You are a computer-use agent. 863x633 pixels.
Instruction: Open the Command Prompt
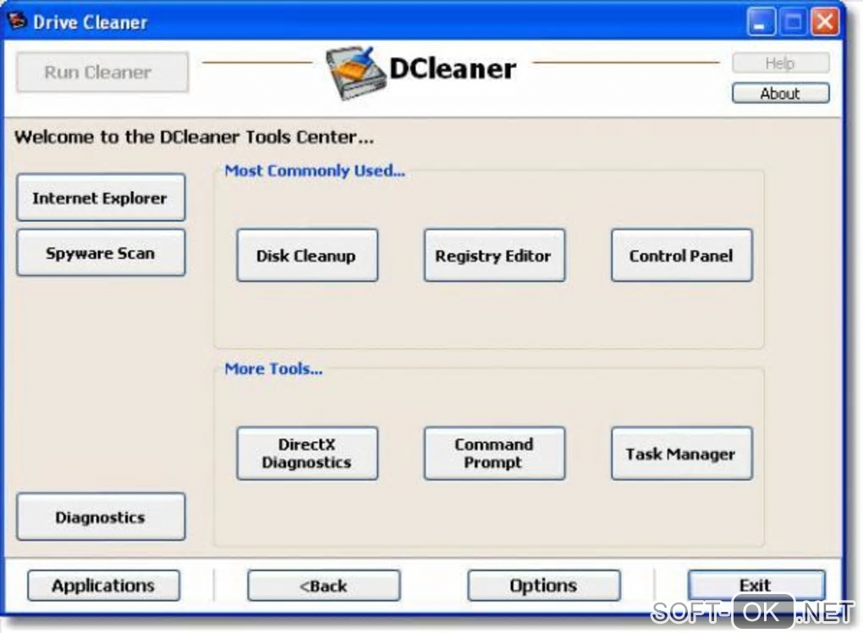(x=494, y=453)
